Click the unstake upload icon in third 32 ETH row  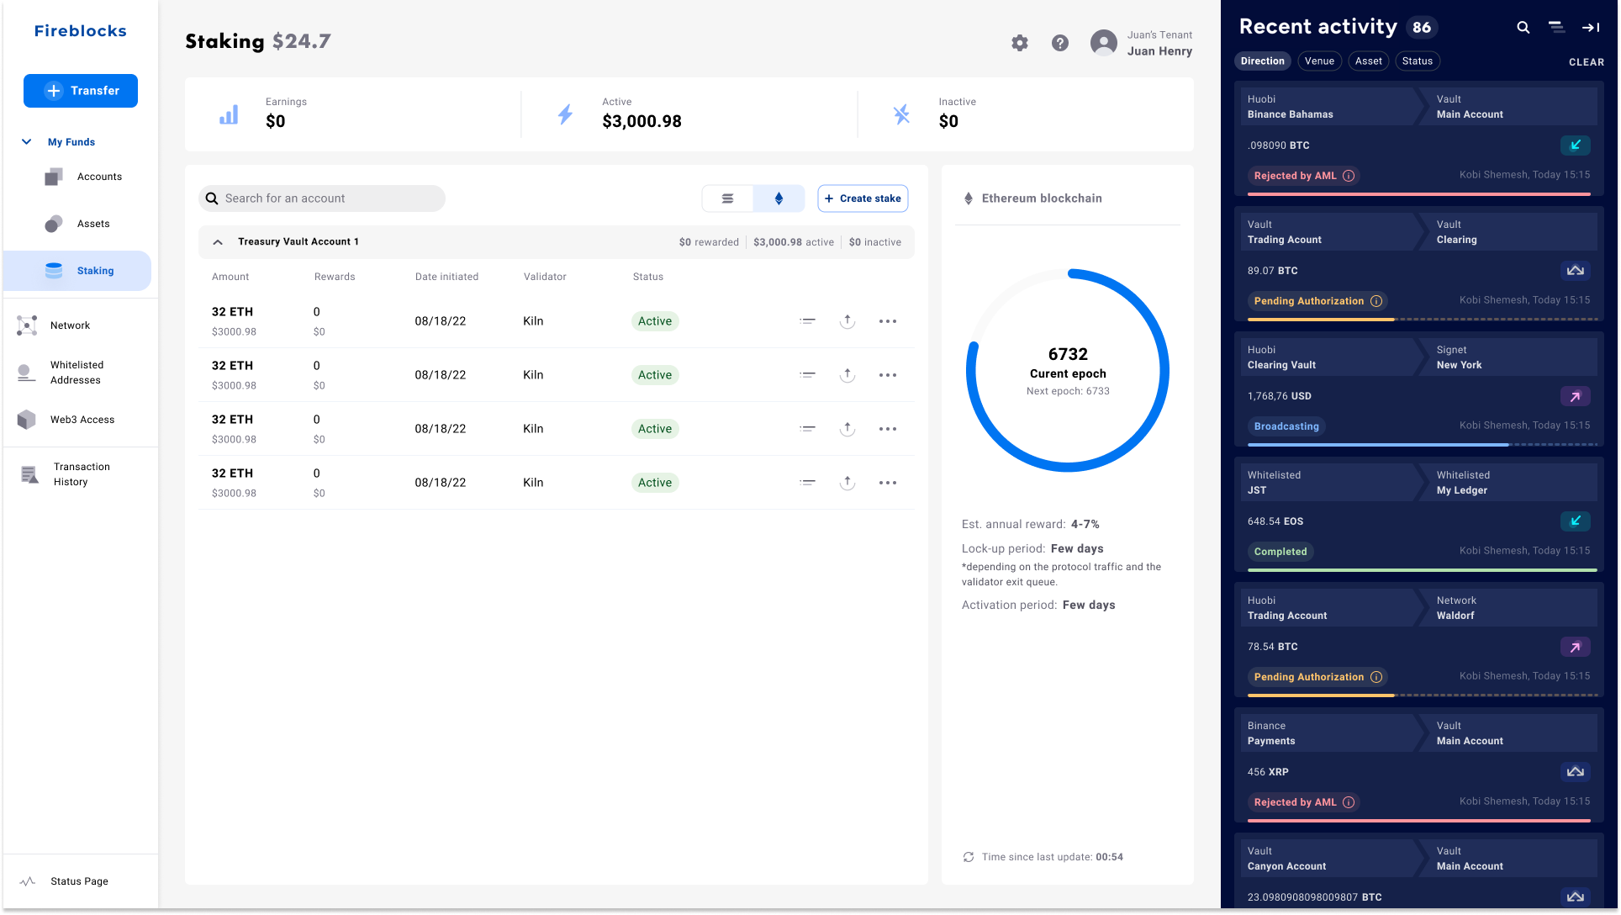pos(847,429)
